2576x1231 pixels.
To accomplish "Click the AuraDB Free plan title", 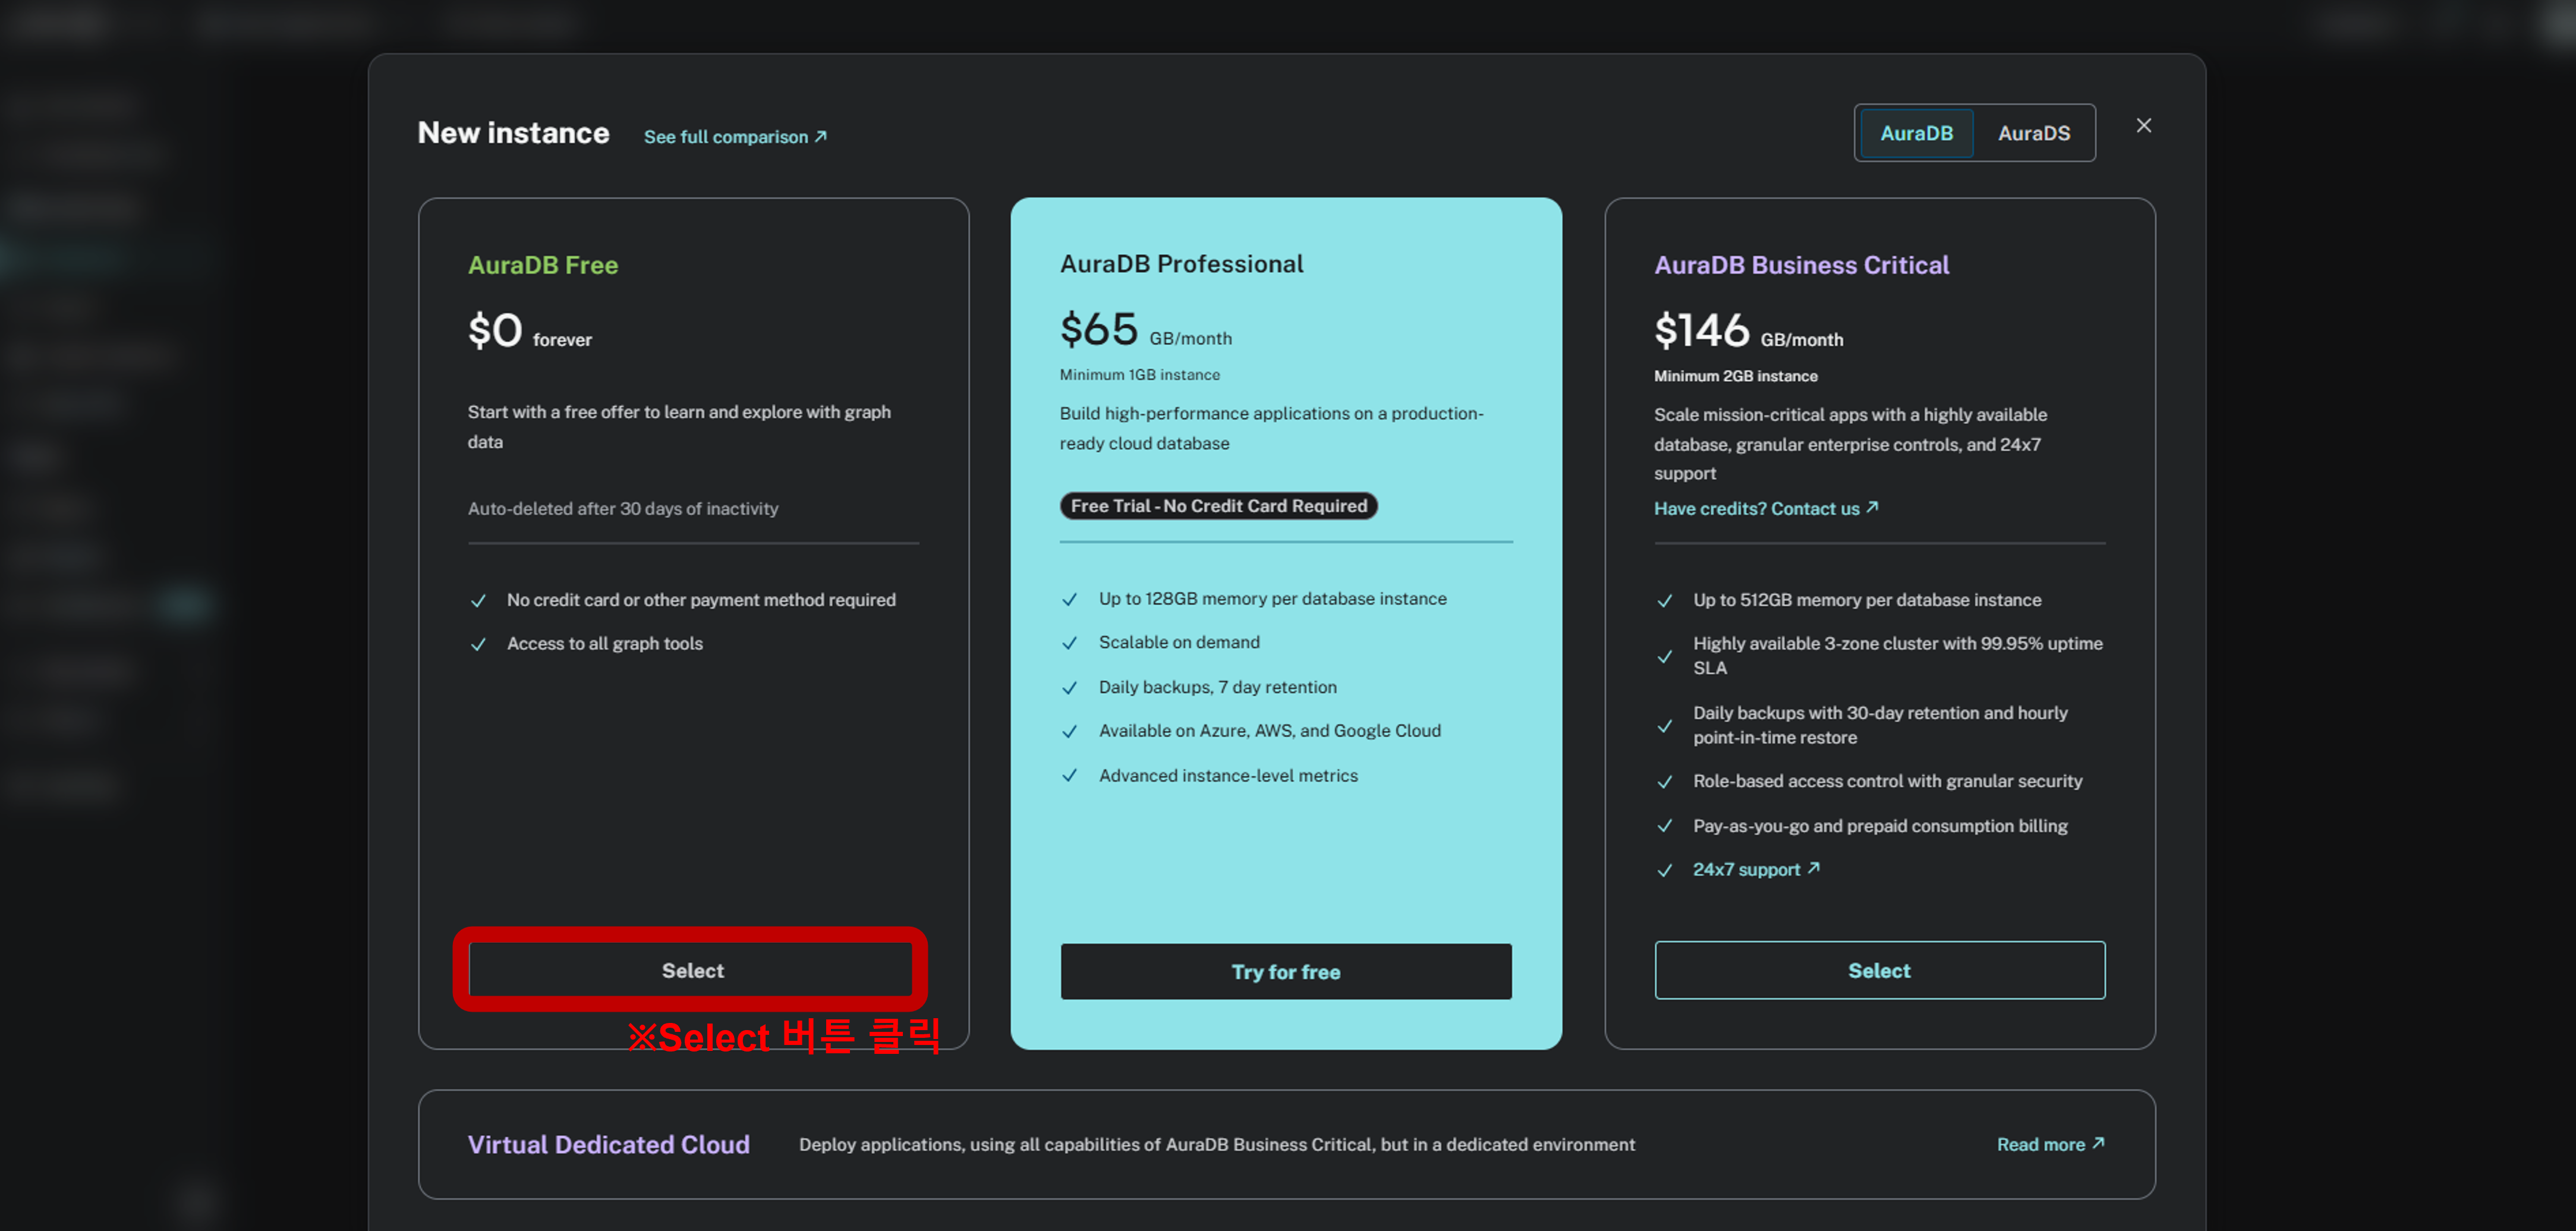I will [543, 265].
